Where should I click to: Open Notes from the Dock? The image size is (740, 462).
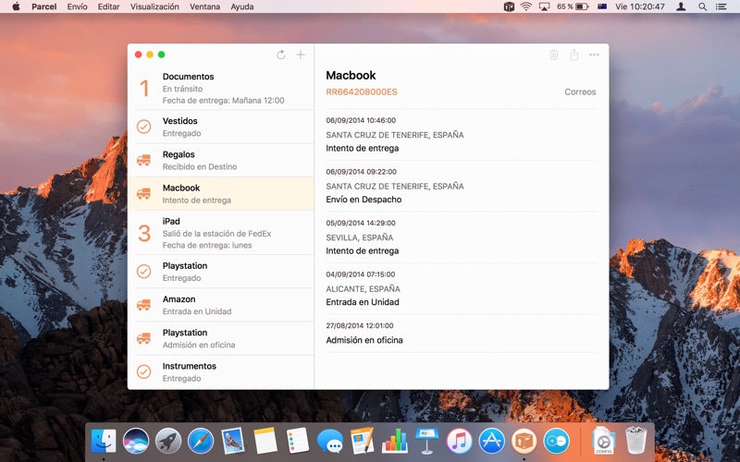coord(265,442)
